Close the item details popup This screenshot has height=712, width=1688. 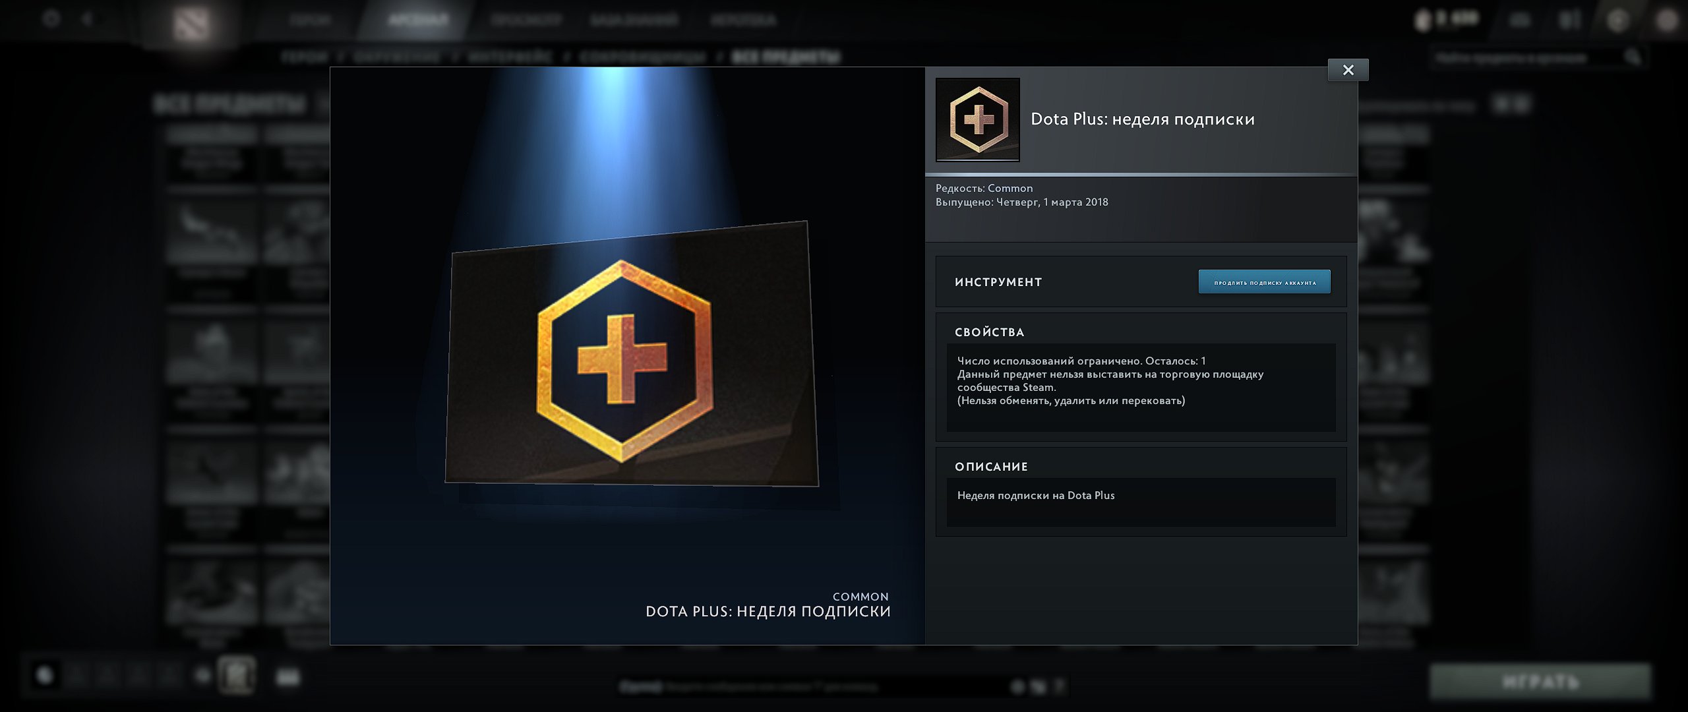click(1348, 70)
